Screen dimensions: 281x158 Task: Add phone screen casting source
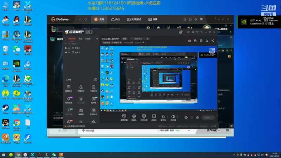(x=144, y=118)
